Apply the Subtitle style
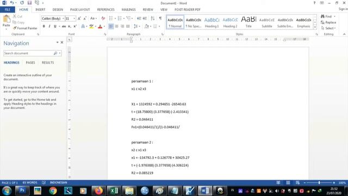The width and height of the screenshot is (348, 196). tap(267, 22)
